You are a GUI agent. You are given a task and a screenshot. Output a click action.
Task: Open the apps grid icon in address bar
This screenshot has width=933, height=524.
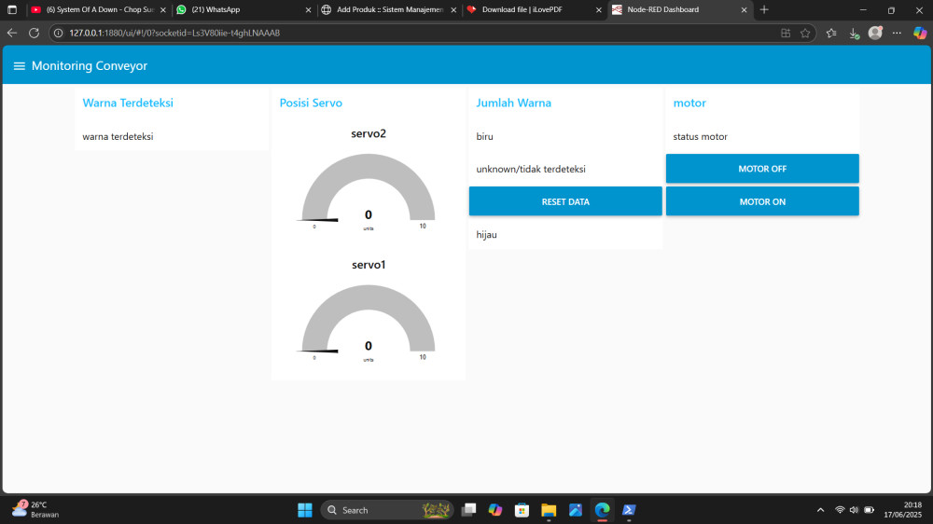786,34
